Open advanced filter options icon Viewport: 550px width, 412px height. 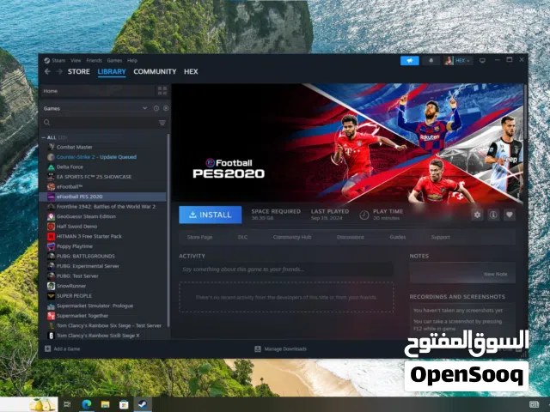coord(162,123)
